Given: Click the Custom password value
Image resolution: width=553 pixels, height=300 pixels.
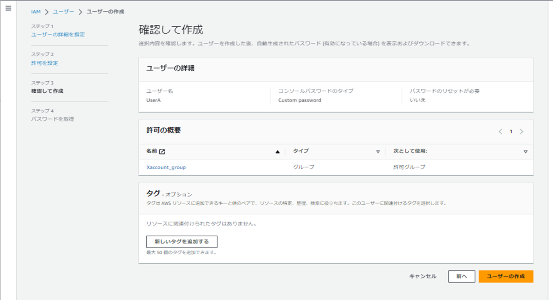Looking at the screenshot, I should click(300, 100).
